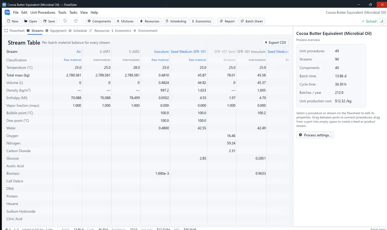The width and height of the screenshot is (387, 230).
Task: Switch to the Equipment tab
Action: [56, 31]
